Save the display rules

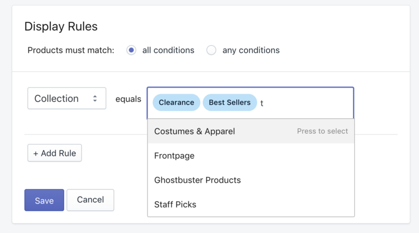(x=44, y=200)
